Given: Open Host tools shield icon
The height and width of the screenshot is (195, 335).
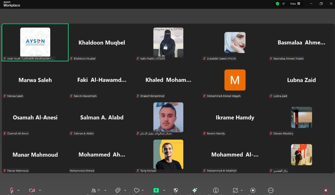Looking at the screenshot, I should tap(176, 190).
